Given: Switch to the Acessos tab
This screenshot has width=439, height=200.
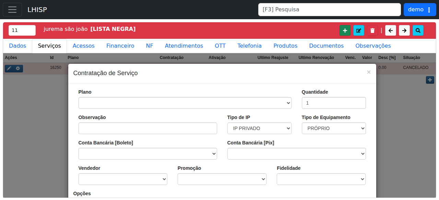Looking at the screenshot, I should pyautogui.click(x=84, y=46).
